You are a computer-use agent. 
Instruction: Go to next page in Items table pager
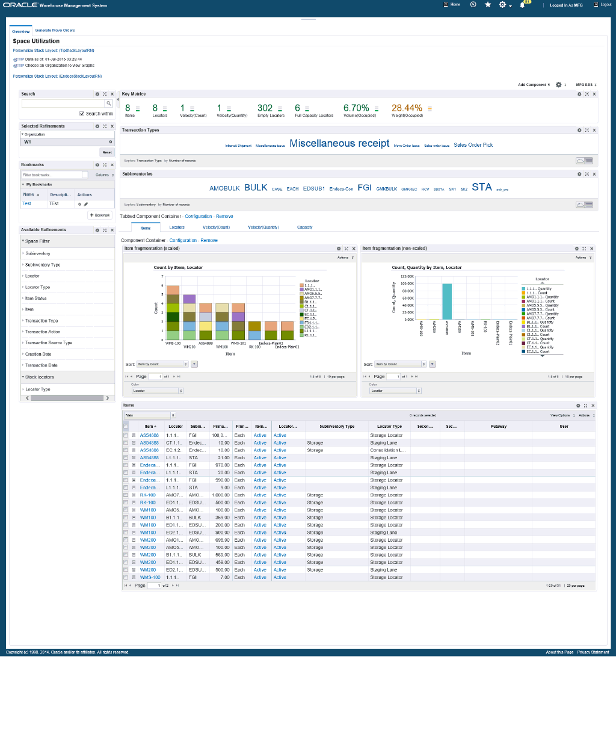[173, 586]
